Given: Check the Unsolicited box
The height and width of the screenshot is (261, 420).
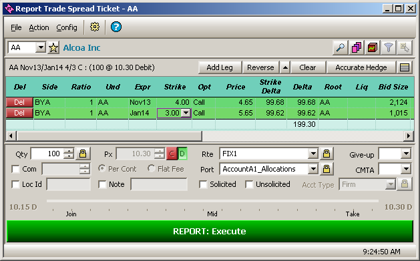Looking at the screenshot, I should 249,184.
